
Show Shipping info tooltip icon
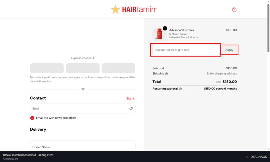pos(166,74)
